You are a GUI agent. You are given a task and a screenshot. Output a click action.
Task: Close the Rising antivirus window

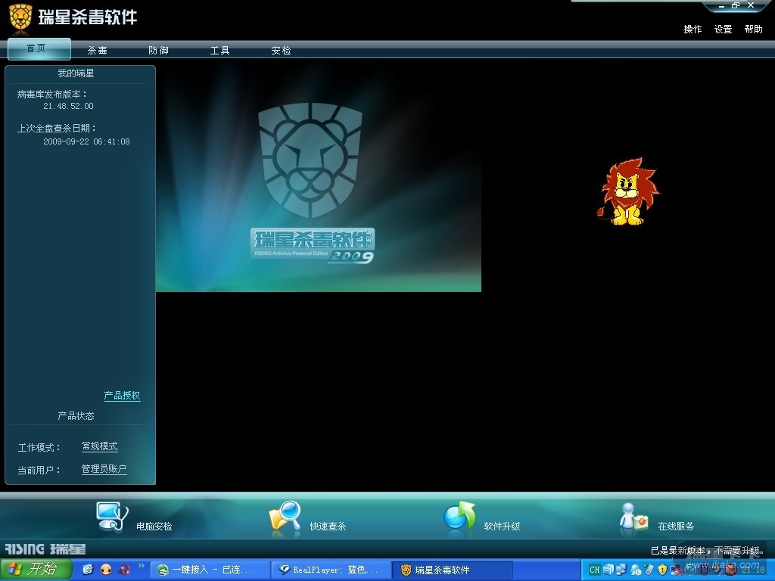coord(751,5)
